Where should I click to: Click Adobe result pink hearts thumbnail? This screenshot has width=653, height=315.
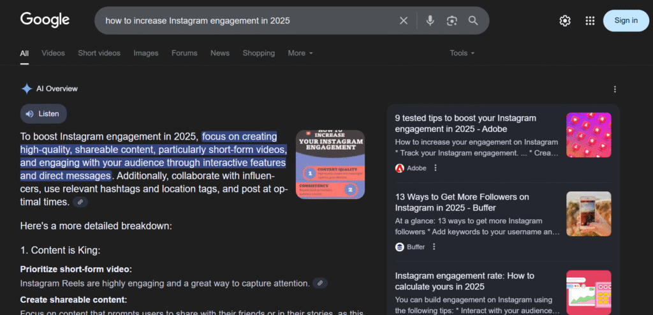[x=589, y=135]
